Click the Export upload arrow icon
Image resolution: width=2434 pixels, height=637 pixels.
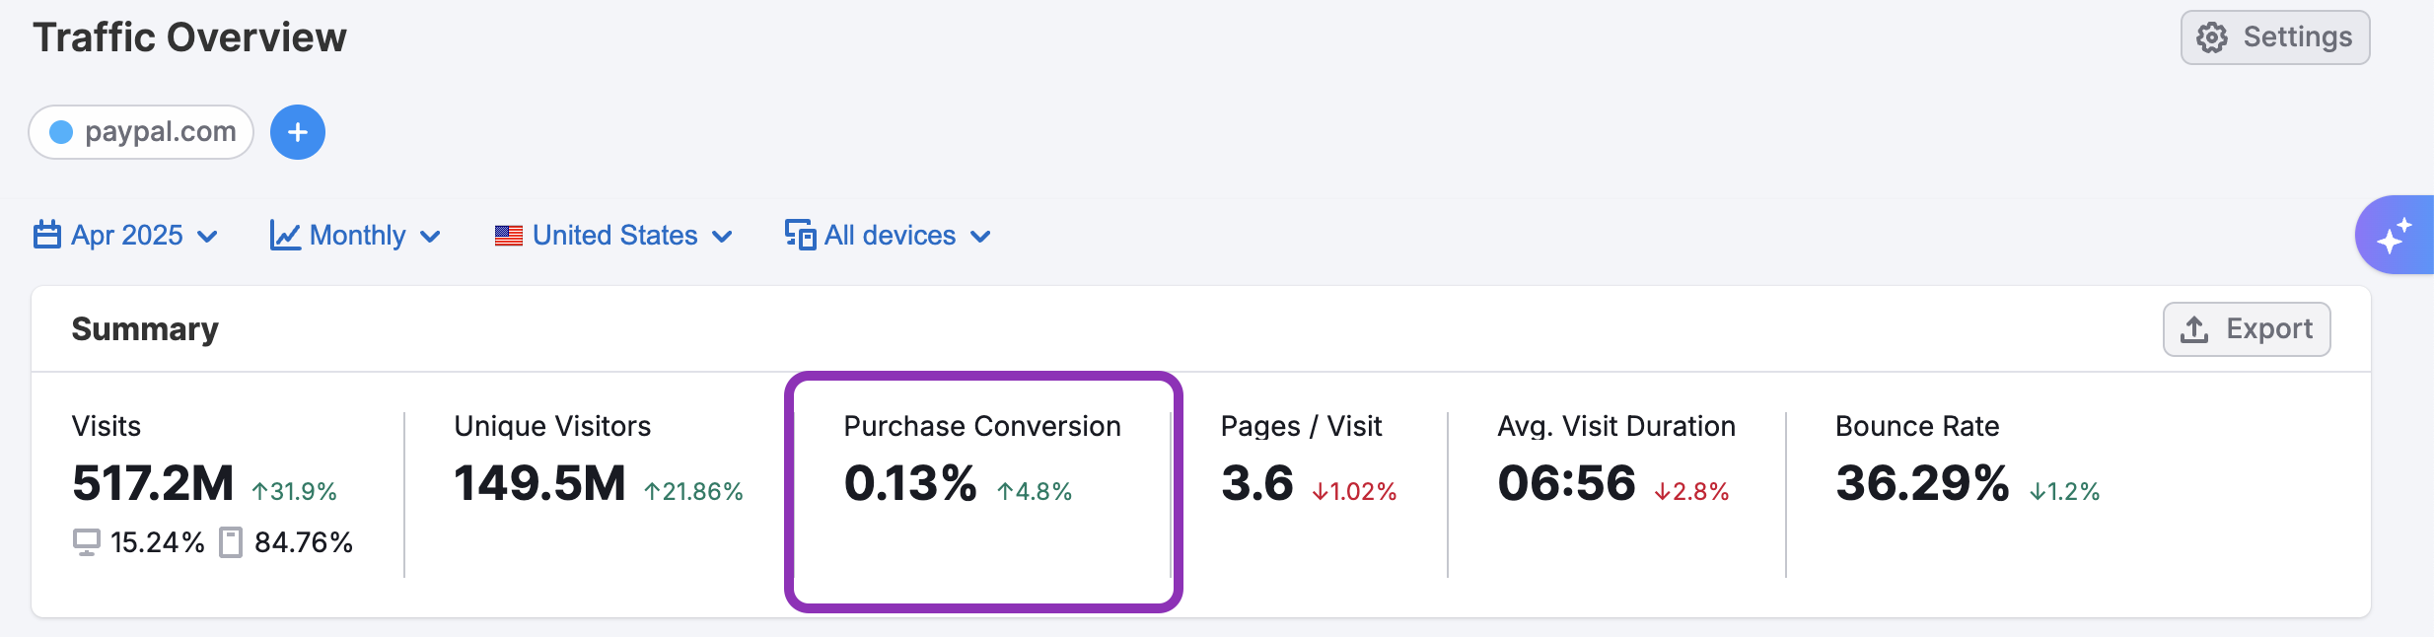2194,329
